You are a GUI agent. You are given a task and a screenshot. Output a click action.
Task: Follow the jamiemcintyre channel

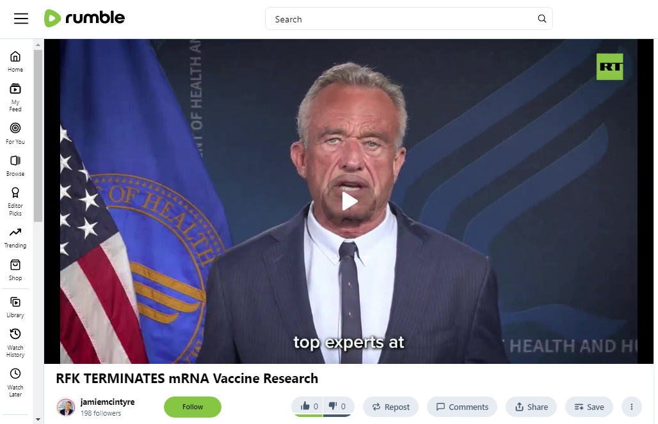point(193,407)
